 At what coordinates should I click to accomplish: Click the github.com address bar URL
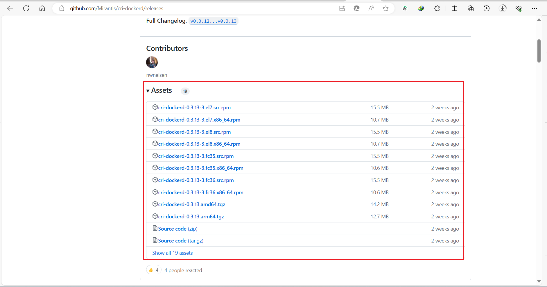(x=116, y=8)
